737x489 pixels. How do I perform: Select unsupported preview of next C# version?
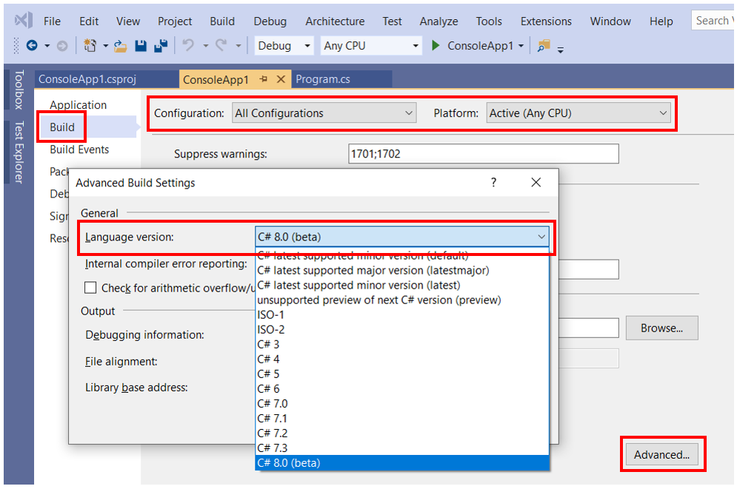(402, 300)
